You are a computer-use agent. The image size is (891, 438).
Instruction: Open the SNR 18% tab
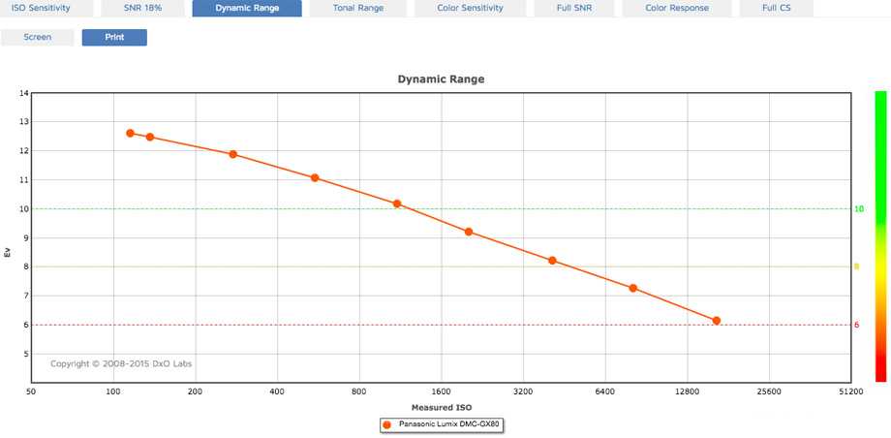pyautogui.click(x=143, y=8)
